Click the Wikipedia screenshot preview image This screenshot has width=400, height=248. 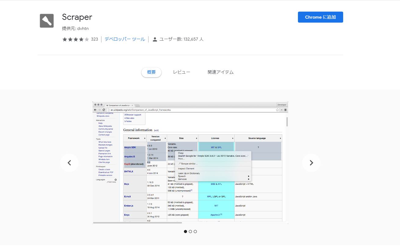(190, 163)
